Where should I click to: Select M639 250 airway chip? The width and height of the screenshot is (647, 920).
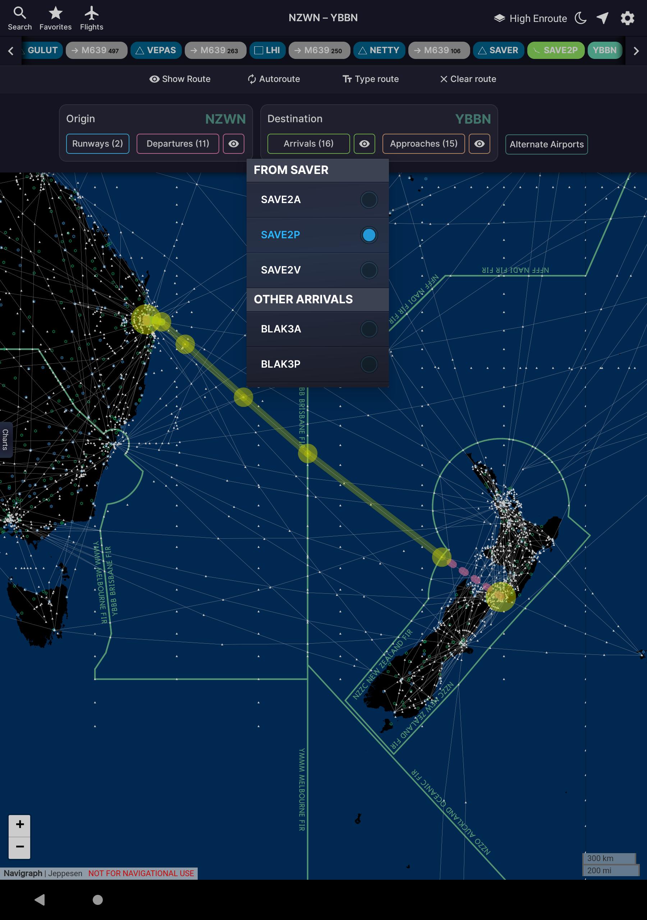[320, 50]
